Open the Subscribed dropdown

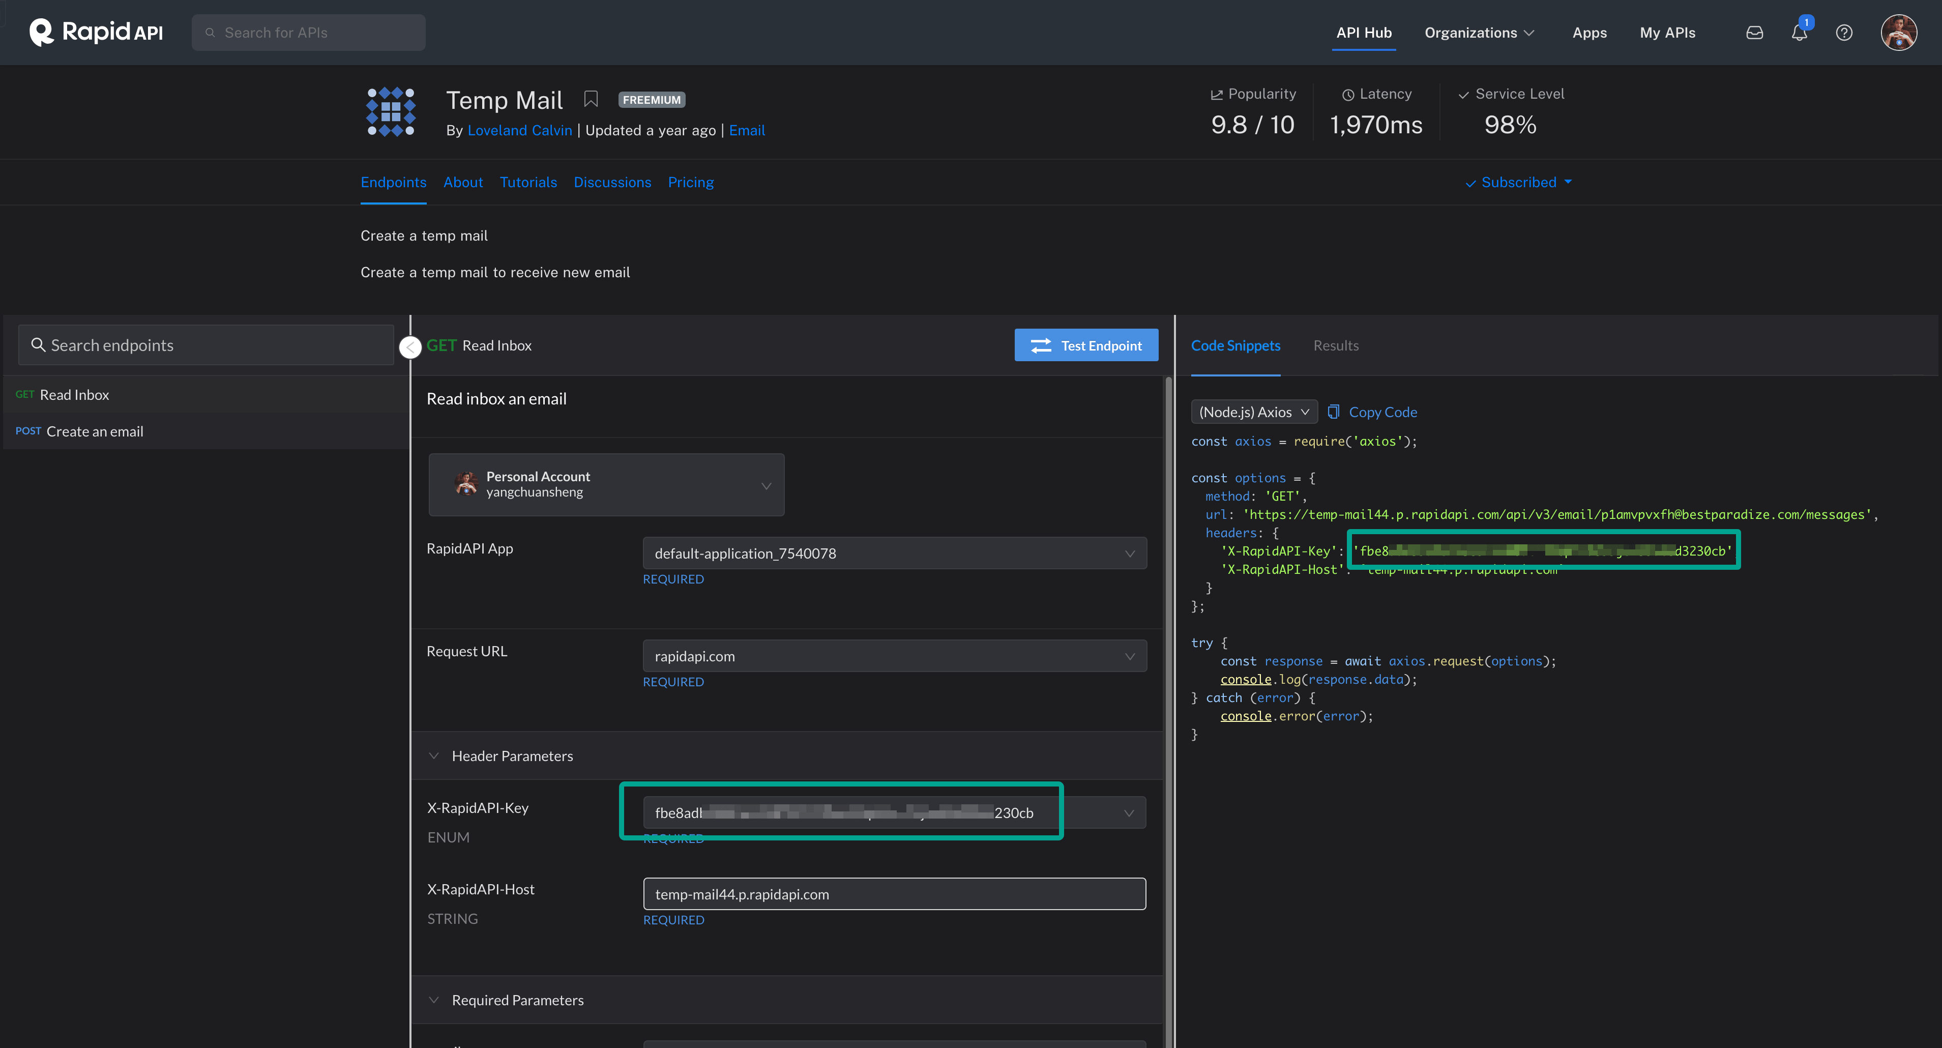1518,183
